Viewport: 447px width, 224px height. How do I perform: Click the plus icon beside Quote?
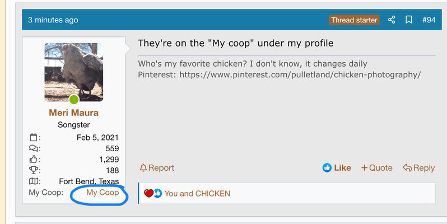click(364, 168)
